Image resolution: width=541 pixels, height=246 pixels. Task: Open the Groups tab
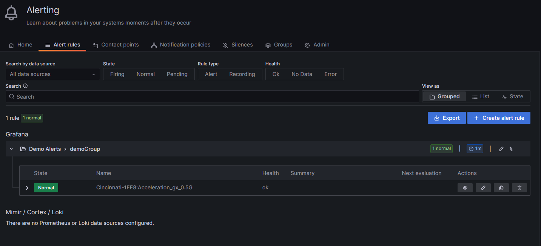click(x=279, y=45)
